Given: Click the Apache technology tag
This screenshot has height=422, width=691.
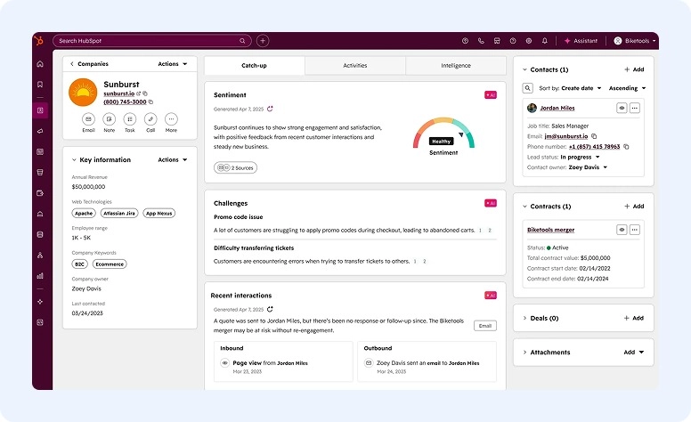Looking at the screenshot, I should point(84,213).
